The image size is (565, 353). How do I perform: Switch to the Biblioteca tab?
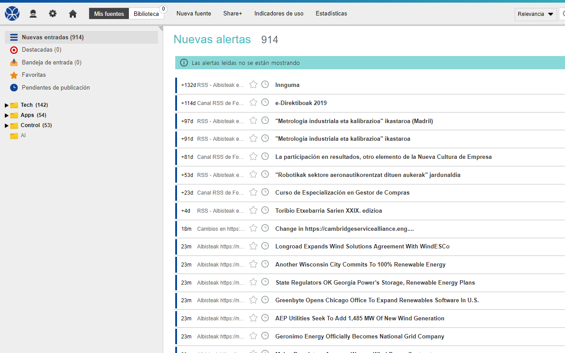click(146, 14)
